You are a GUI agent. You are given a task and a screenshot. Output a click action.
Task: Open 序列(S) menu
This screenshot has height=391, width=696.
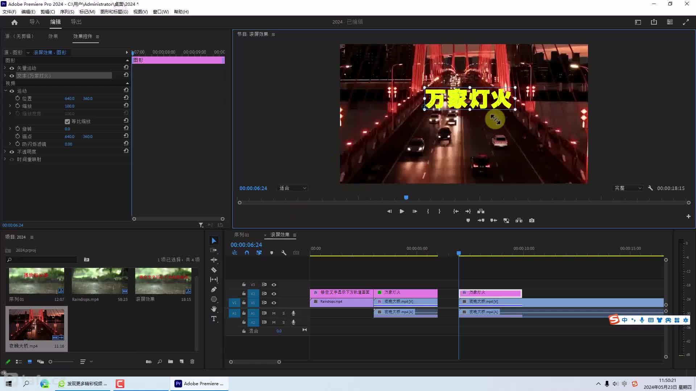coord(67,12)
